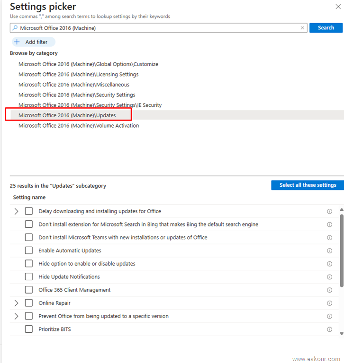Select the Prioritize BITS checkbox
The height and width of the screenshot is (363, 344).
pyautogui.click(x=29, y=329)
